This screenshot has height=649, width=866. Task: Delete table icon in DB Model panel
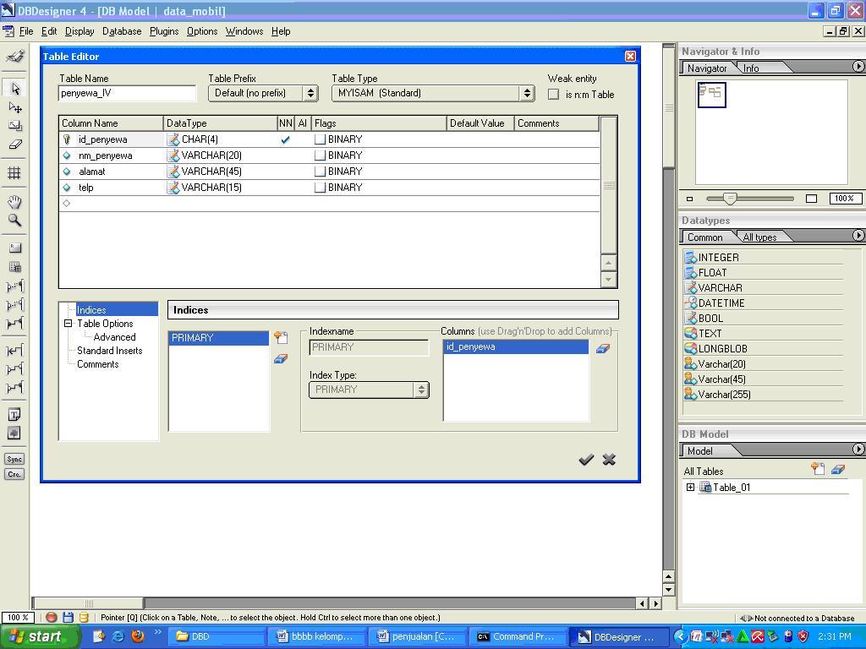(838, 470)
